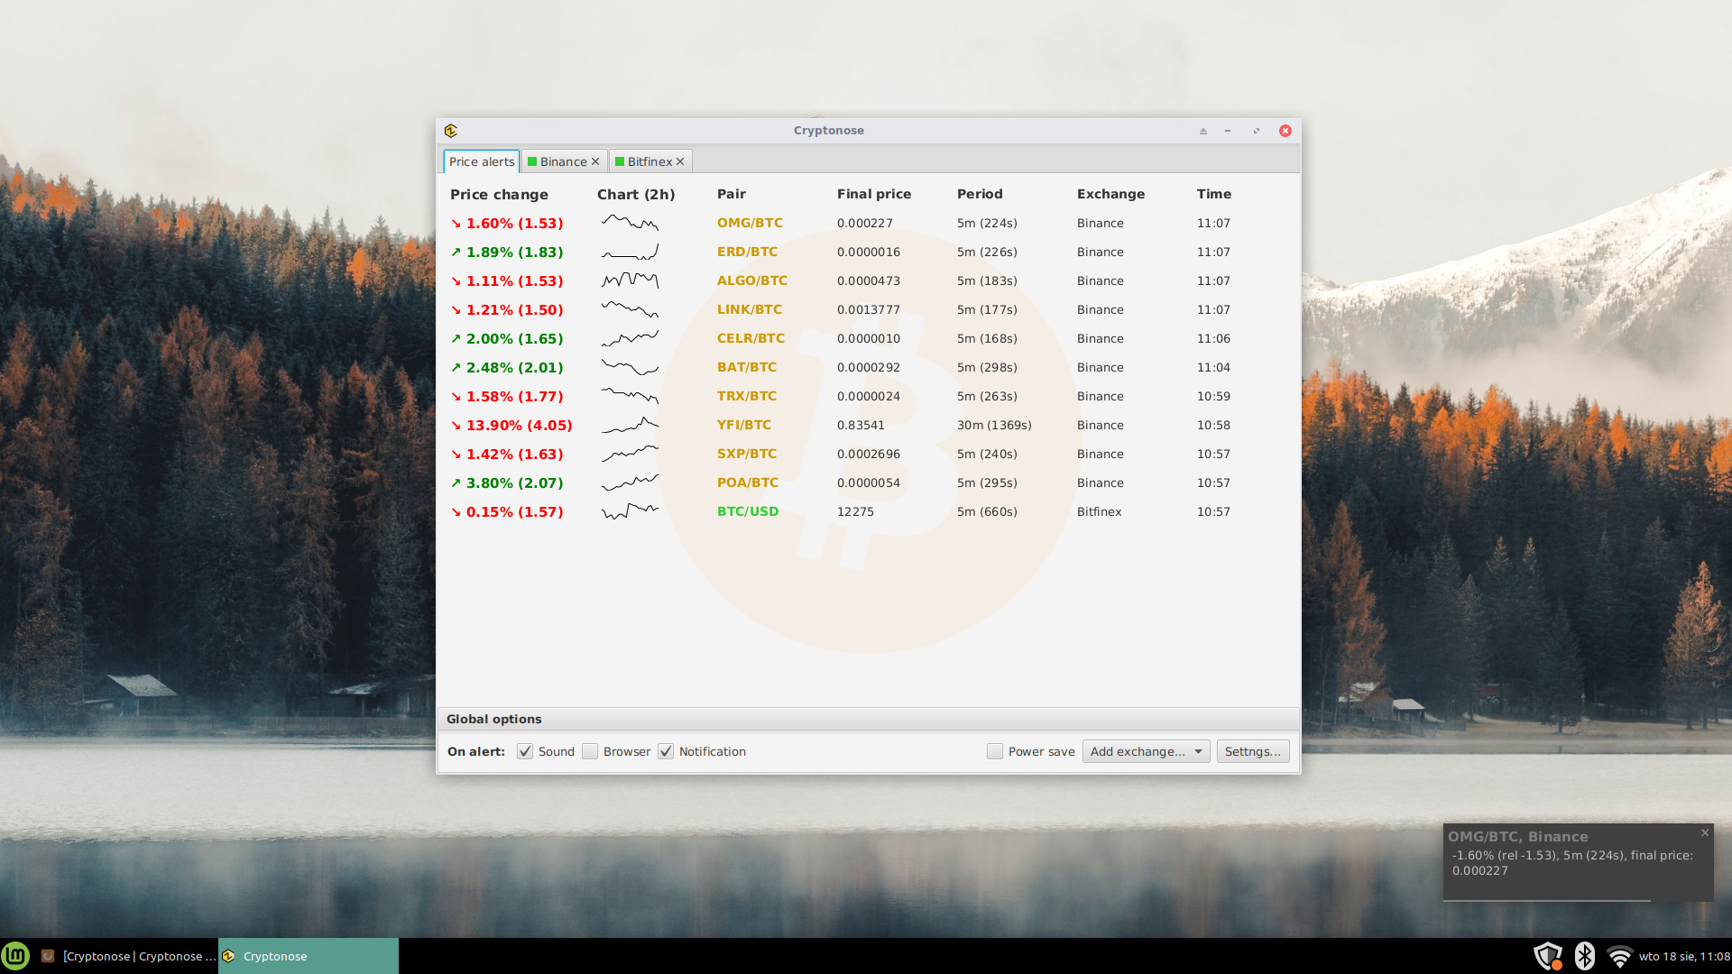Select the final price 0.83541

point(861,425)
